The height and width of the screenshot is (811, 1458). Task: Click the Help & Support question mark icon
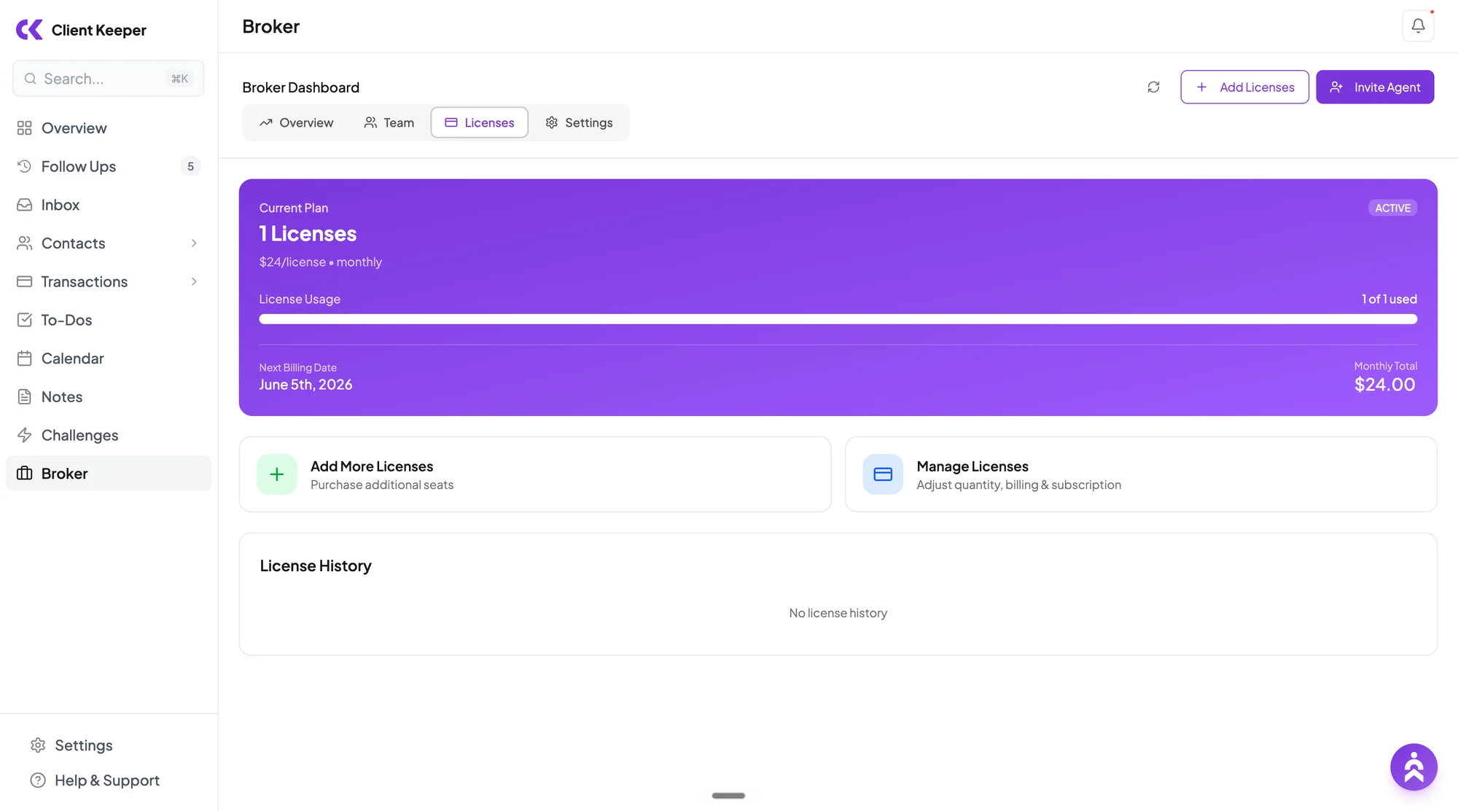pos(38,780)
